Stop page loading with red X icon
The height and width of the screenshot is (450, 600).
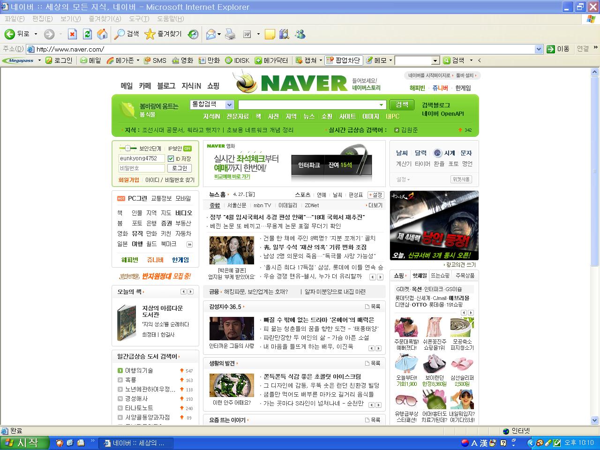[x=72, y=34]
